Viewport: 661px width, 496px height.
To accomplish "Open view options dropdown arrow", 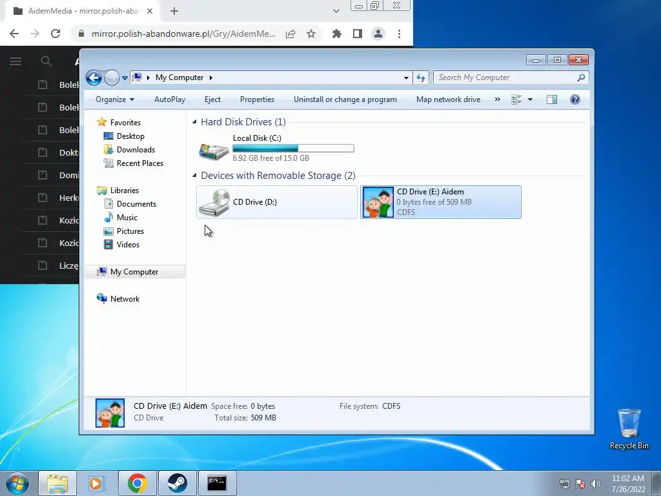I will [531, 99].
